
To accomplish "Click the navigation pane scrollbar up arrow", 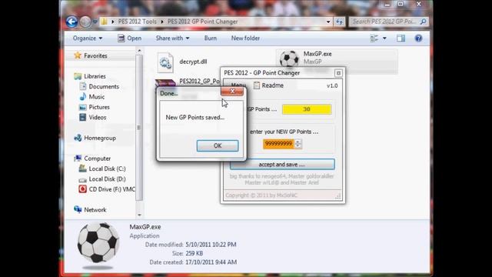I will [139, 51].
